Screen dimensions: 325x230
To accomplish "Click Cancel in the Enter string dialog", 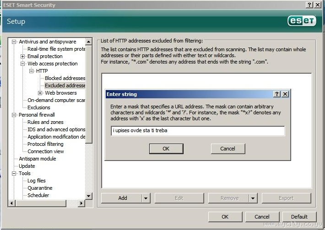I will (x=228, y=149).
